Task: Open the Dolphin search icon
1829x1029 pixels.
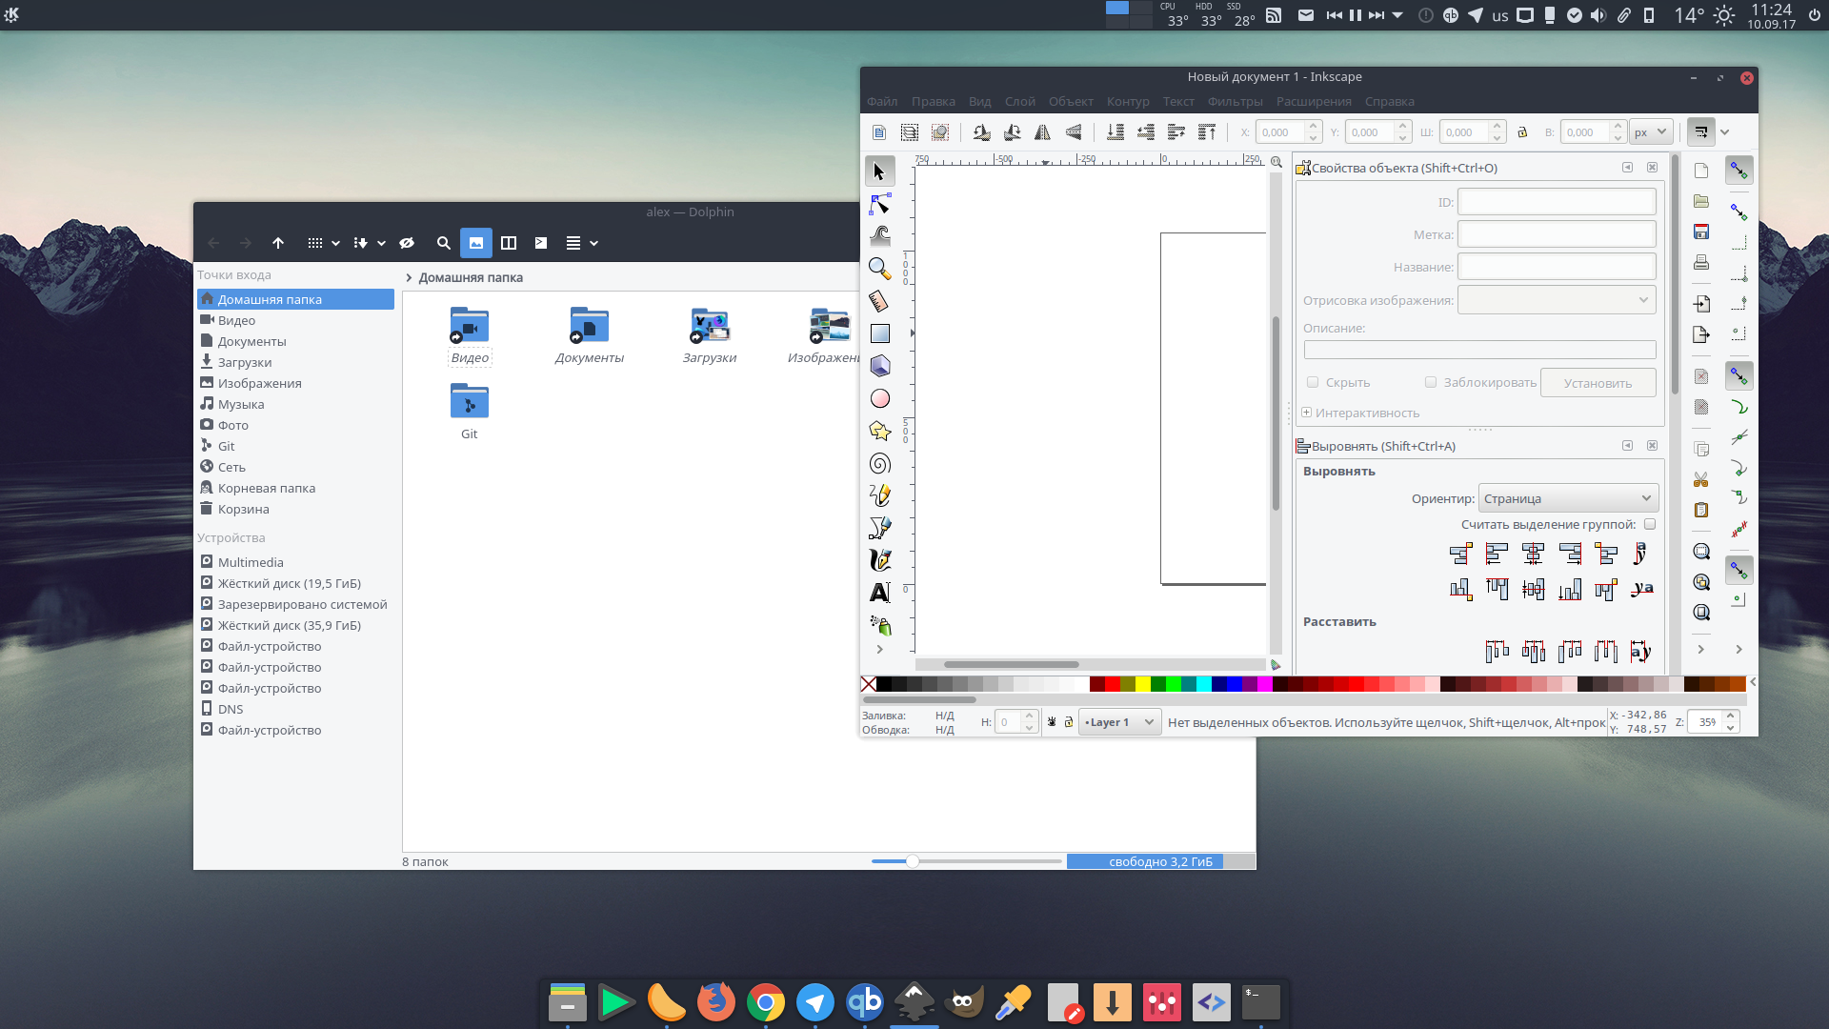Action: (443, 243)
